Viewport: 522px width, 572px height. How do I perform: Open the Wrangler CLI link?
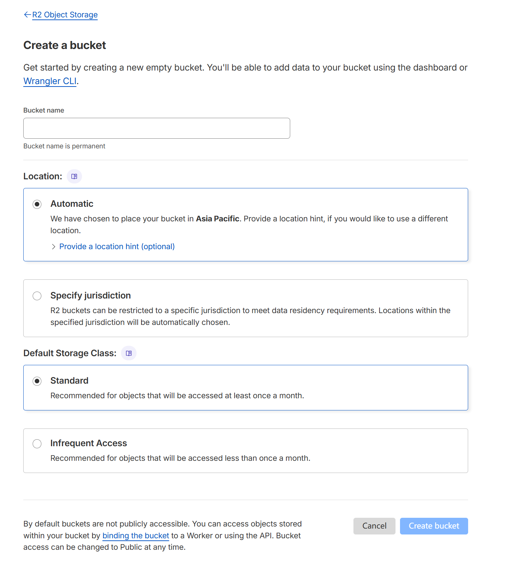[50, 81]
